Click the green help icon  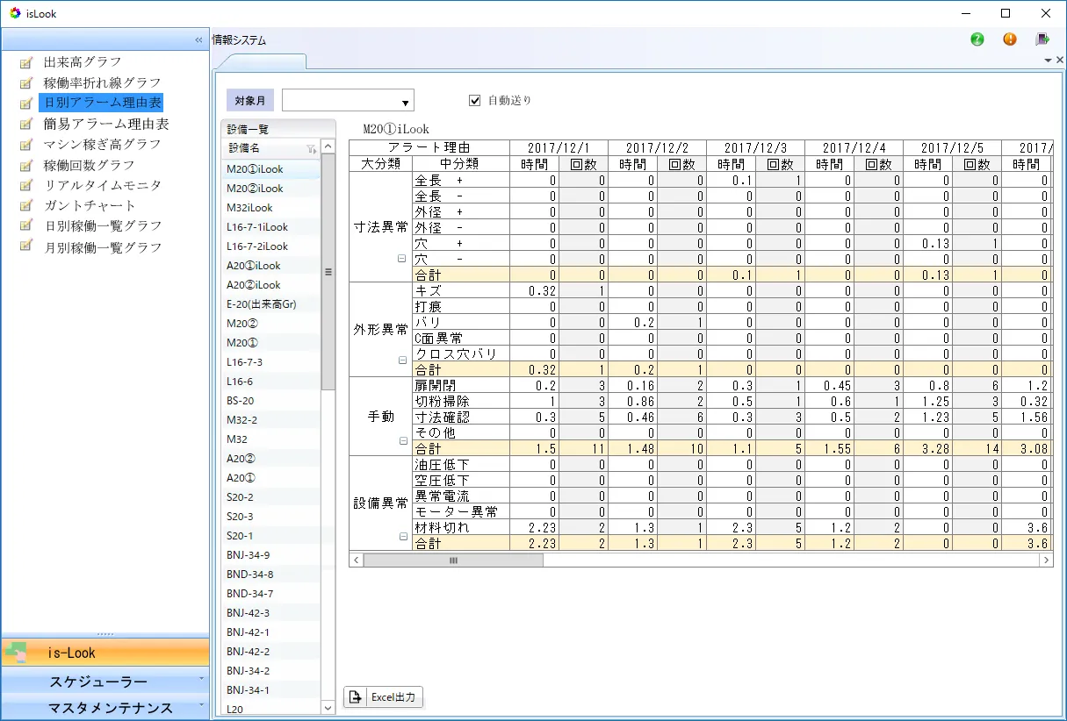977,39
